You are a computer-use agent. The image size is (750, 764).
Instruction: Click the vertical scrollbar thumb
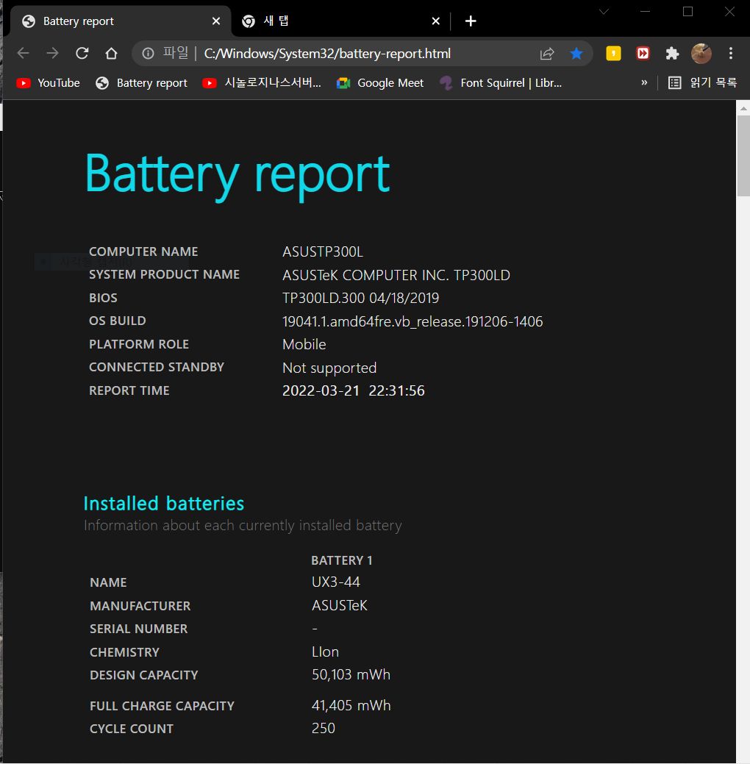[x=743, y=155]
